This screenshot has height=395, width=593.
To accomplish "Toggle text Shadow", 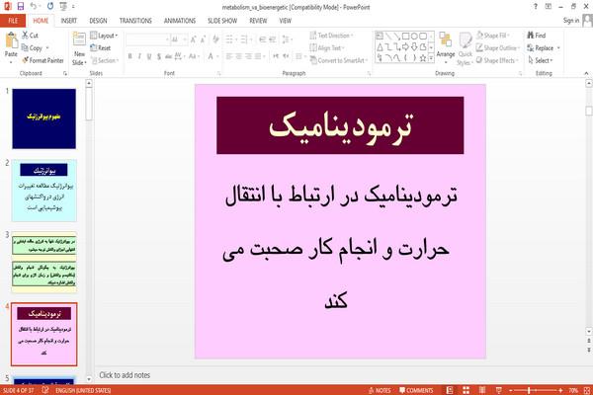I will [x=159, y=56].
